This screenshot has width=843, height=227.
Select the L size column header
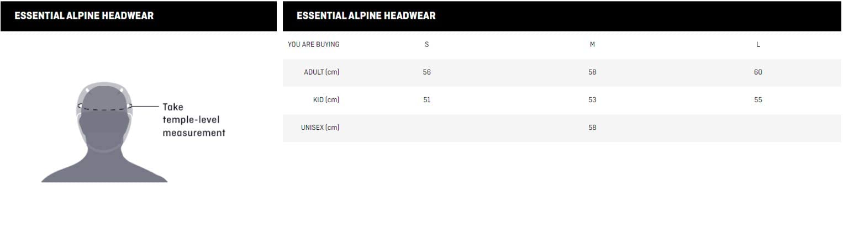pos(758,45)
